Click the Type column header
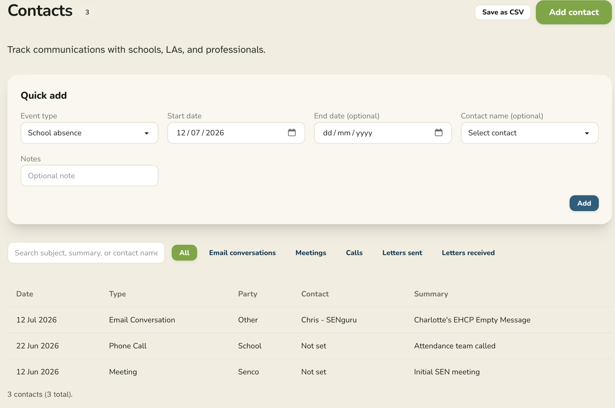This screenshot has width=615, height=408. pos(117,294)
